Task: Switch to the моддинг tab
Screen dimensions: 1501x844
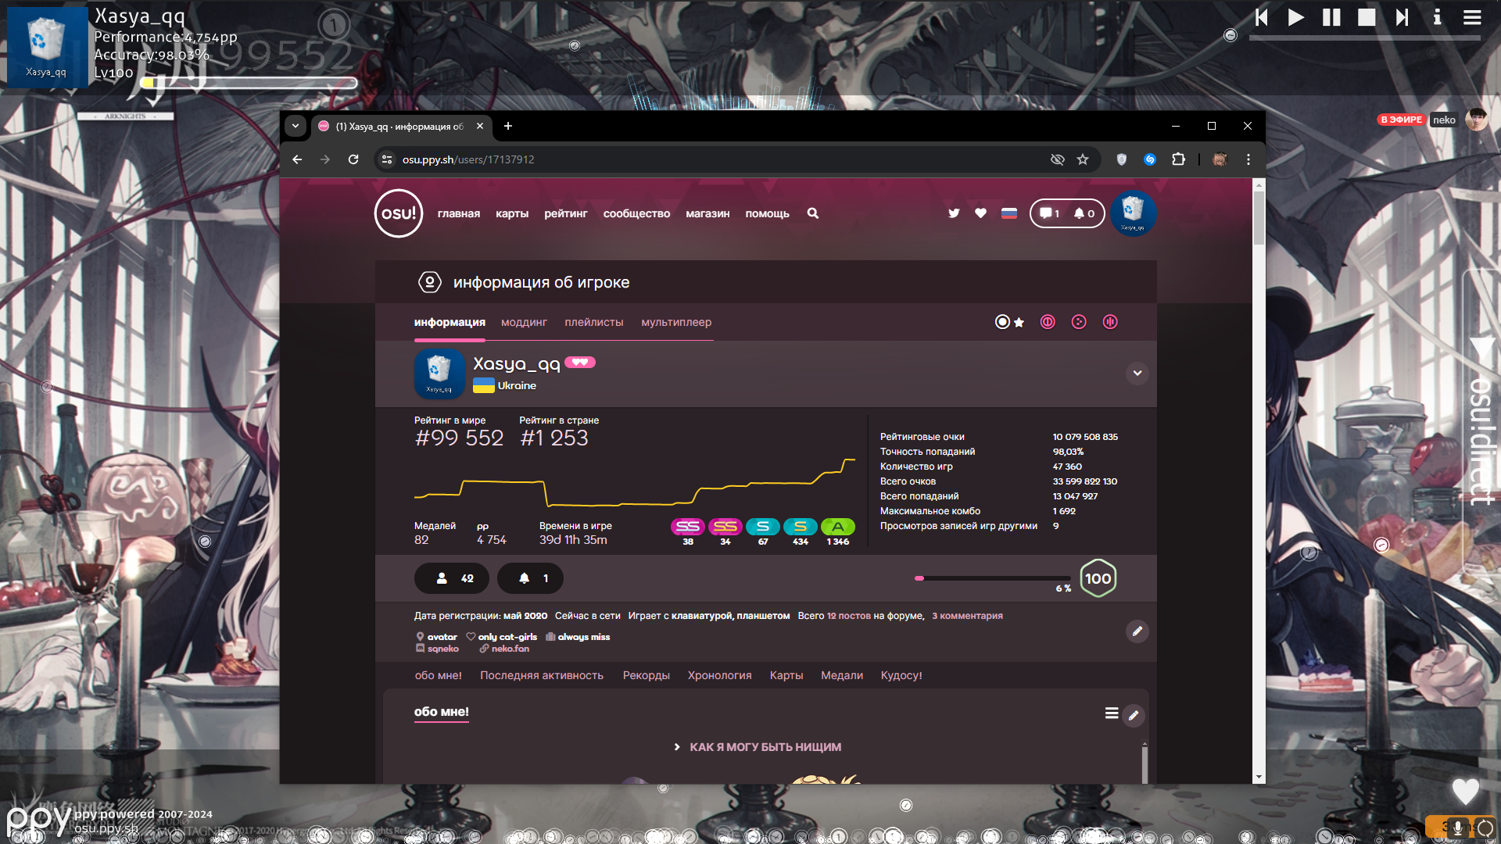Action: click(x=524, y=322)
